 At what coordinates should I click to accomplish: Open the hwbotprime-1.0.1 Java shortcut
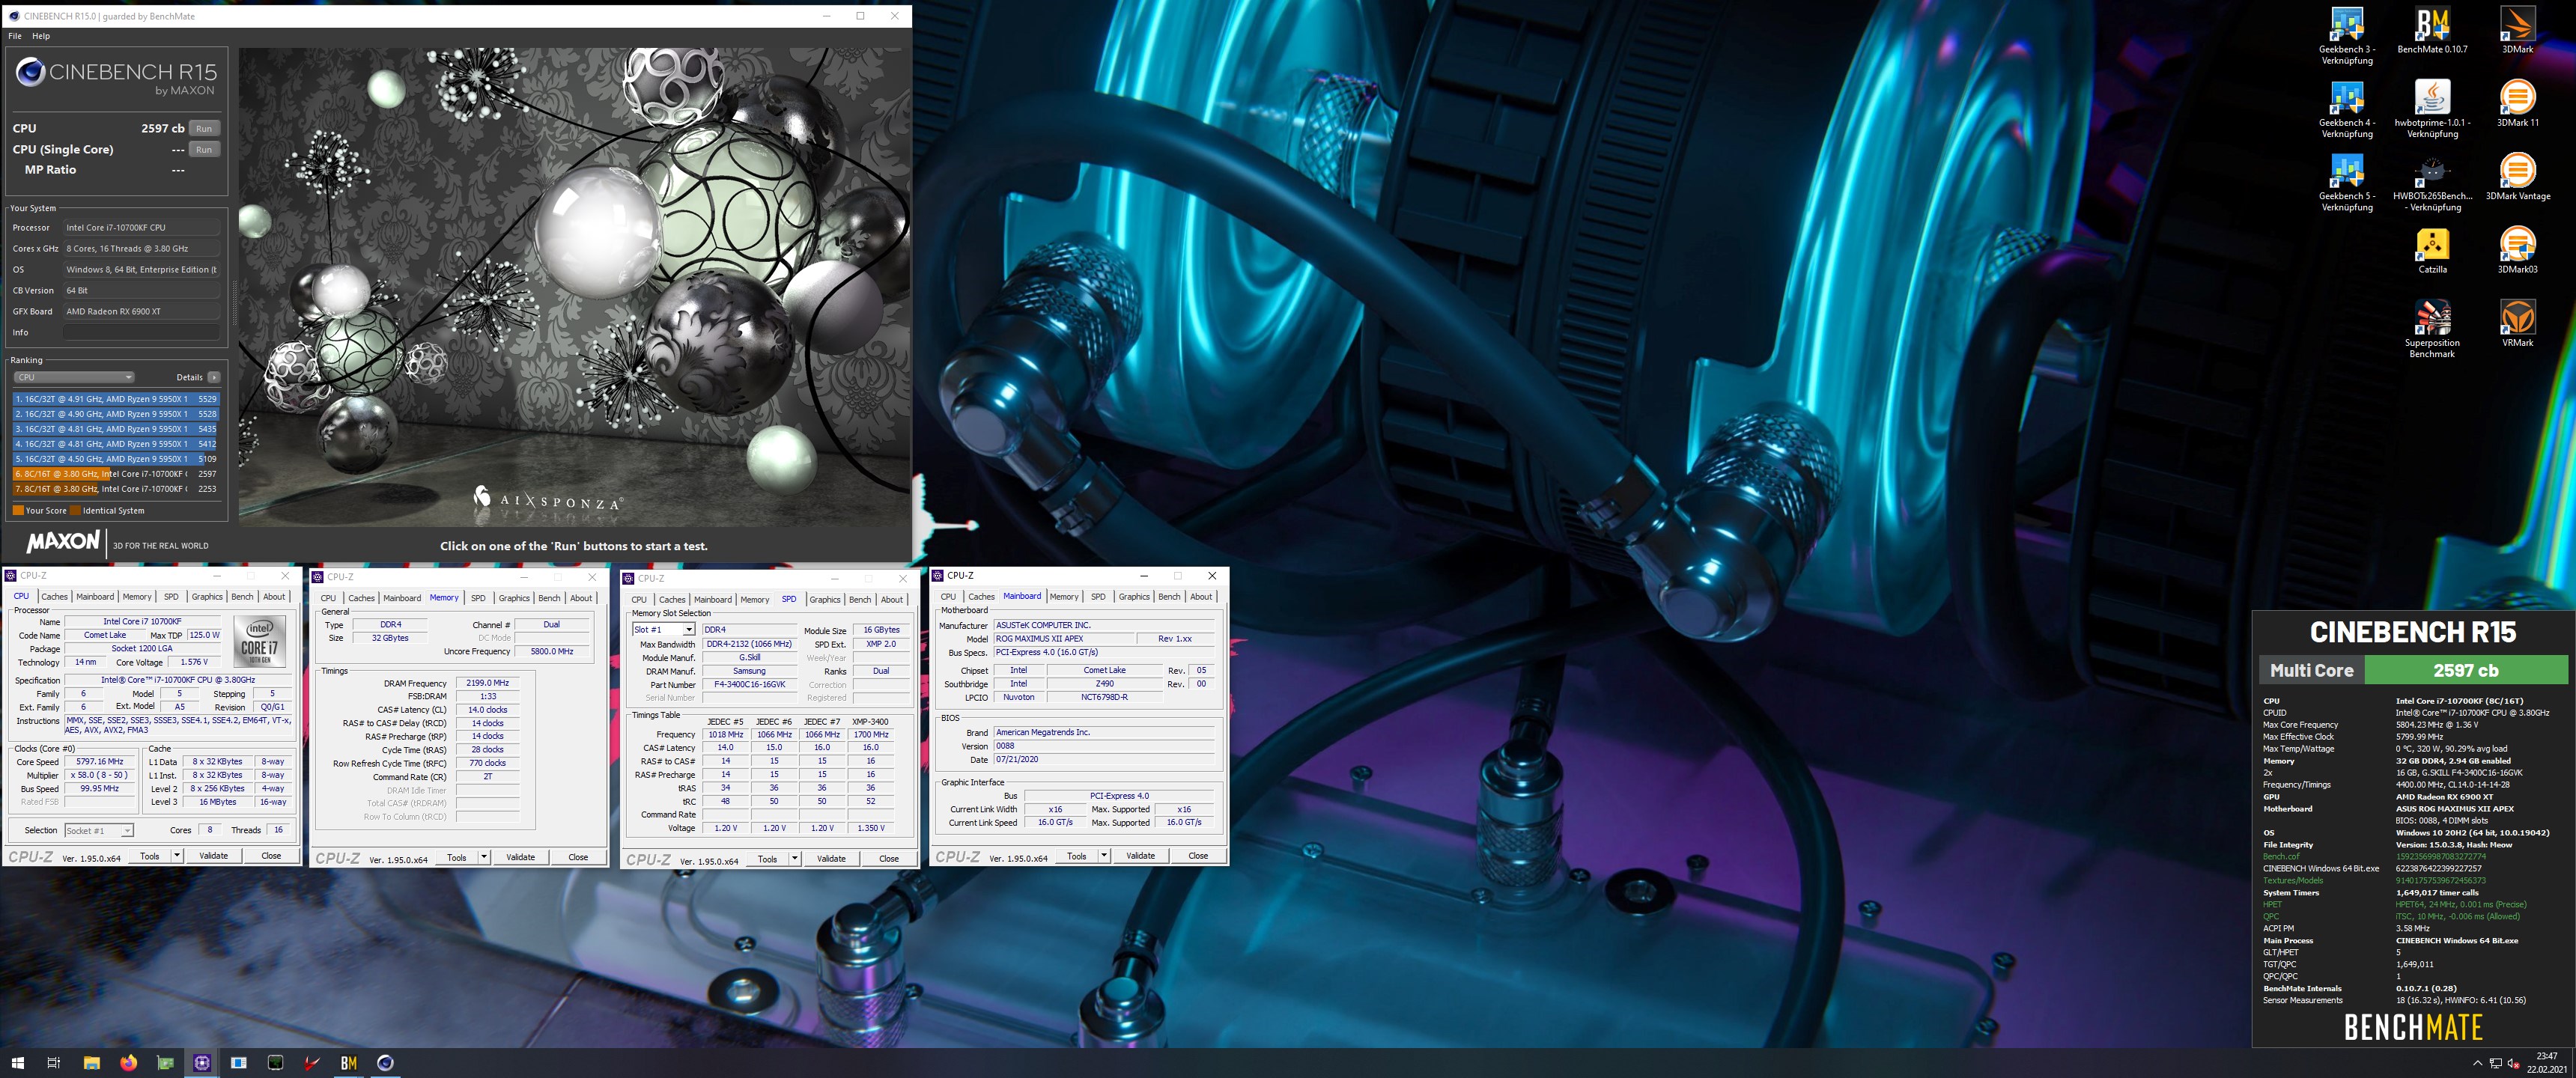tap(2432, 110)
